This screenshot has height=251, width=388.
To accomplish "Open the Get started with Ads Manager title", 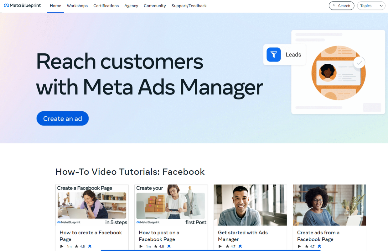I will tap(243, 236).
